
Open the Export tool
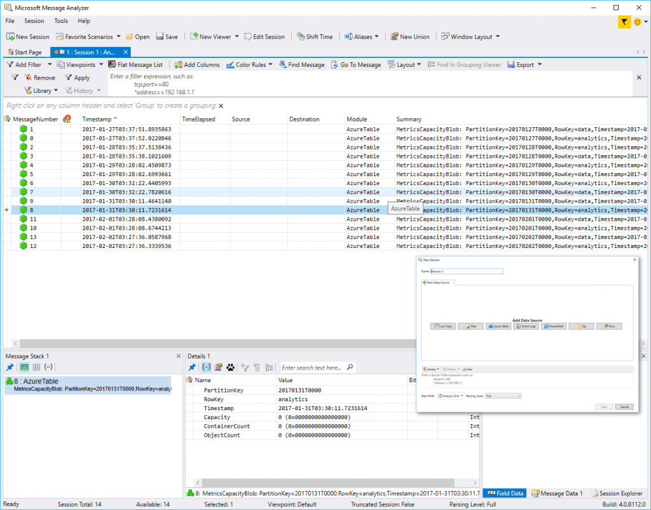point(523,64)
